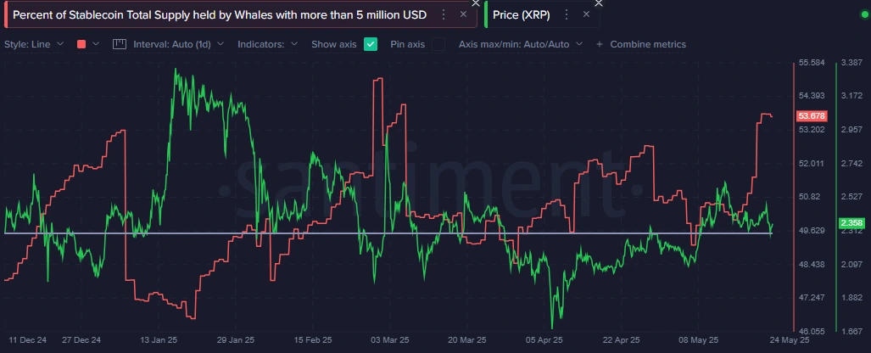The height and width of the screenshot is (353, 871).
Task: Click the red 53.678 axis value badge
Action: (812, 115)
